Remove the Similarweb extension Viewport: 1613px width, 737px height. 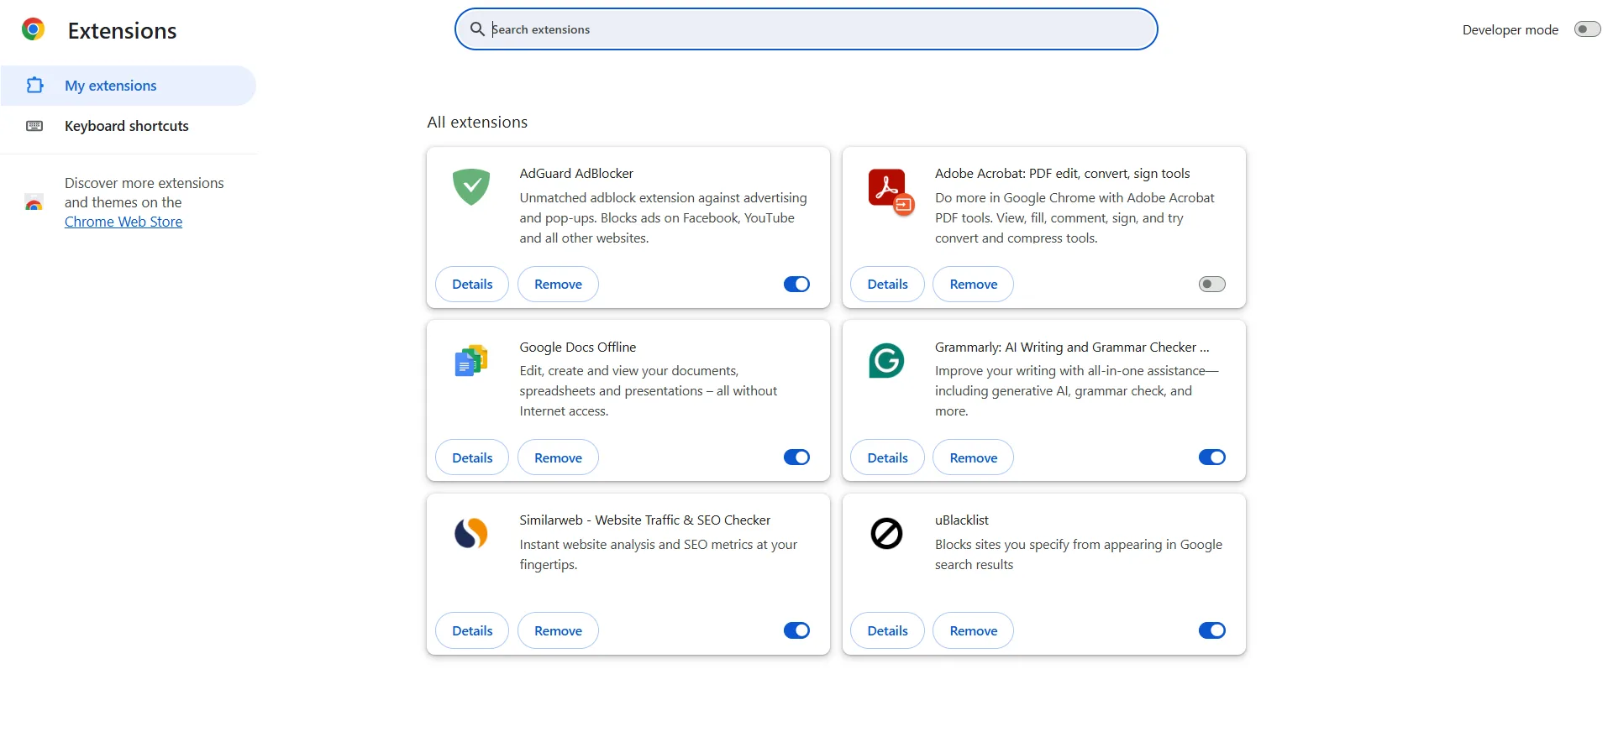pyautogui.click(x=558, y=630)
